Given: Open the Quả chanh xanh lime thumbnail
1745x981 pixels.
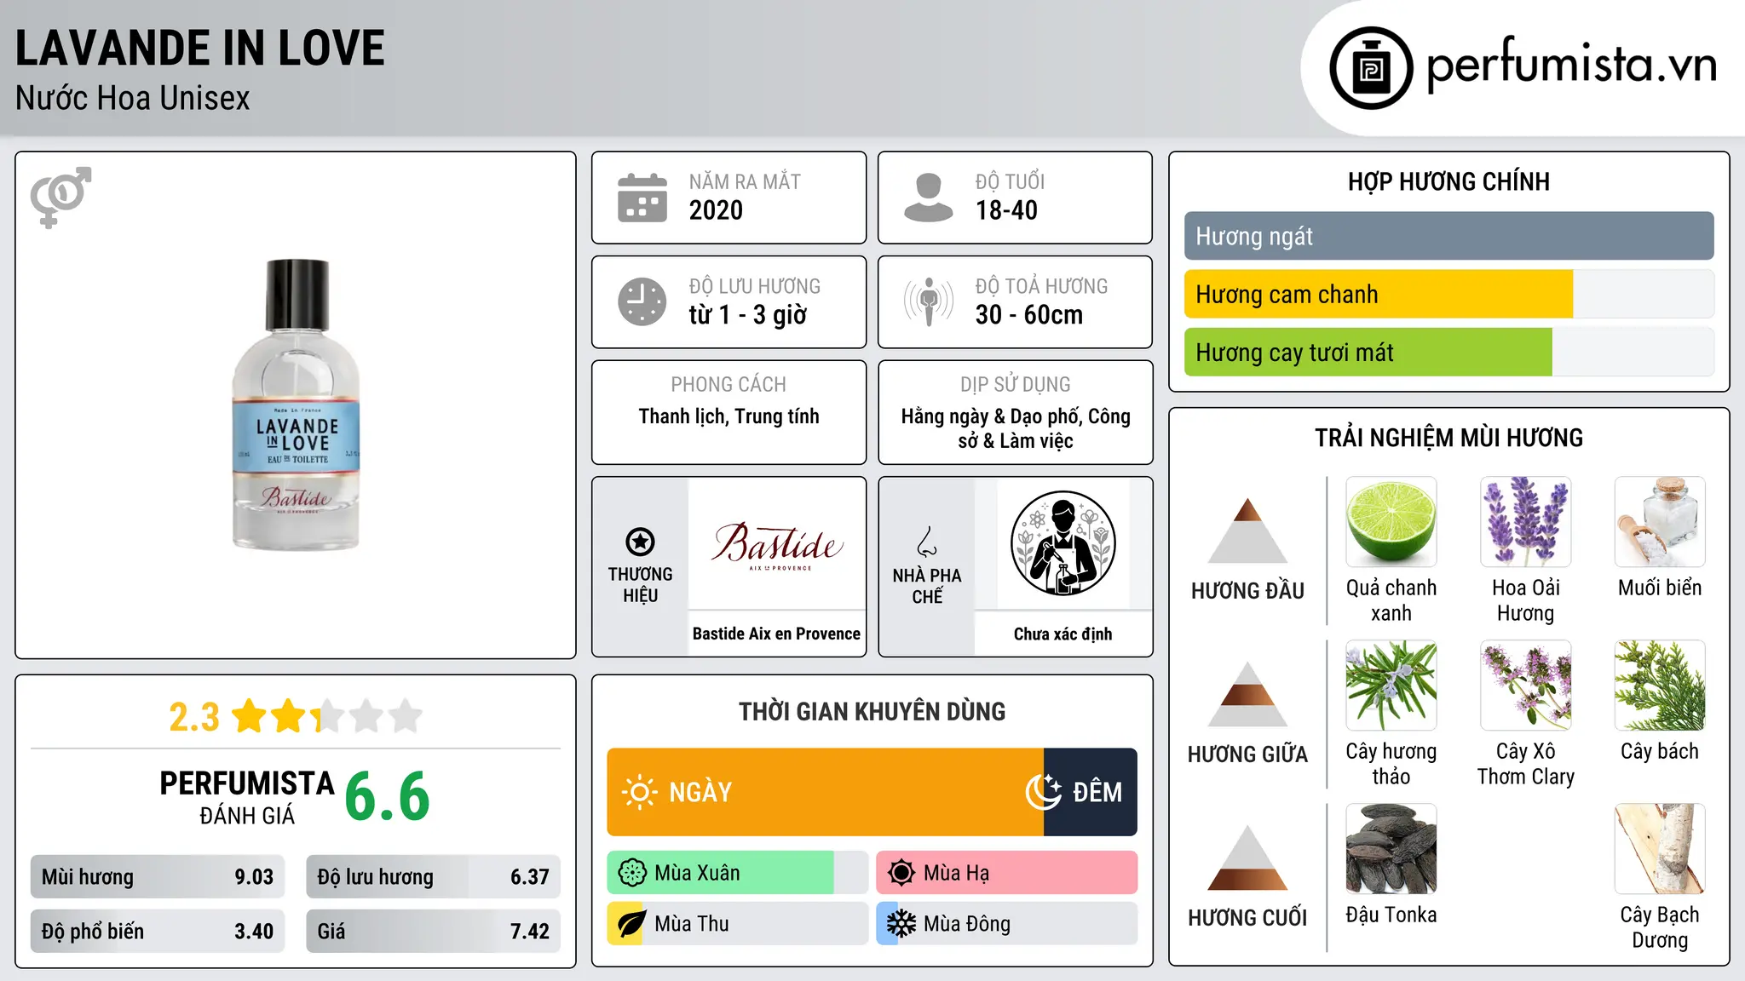Looking at the screenshot, I should [x=1391, y=522].
